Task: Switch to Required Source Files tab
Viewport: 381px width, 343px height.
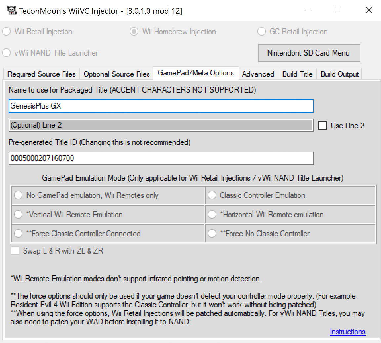Action: coord(42,74)
